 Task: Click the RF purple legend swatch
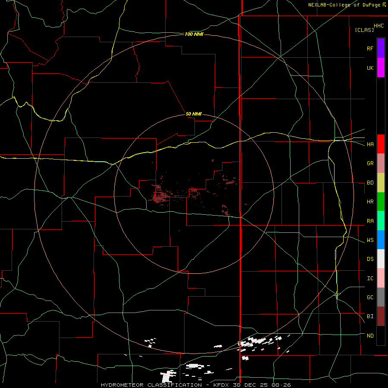coord(381,48)
